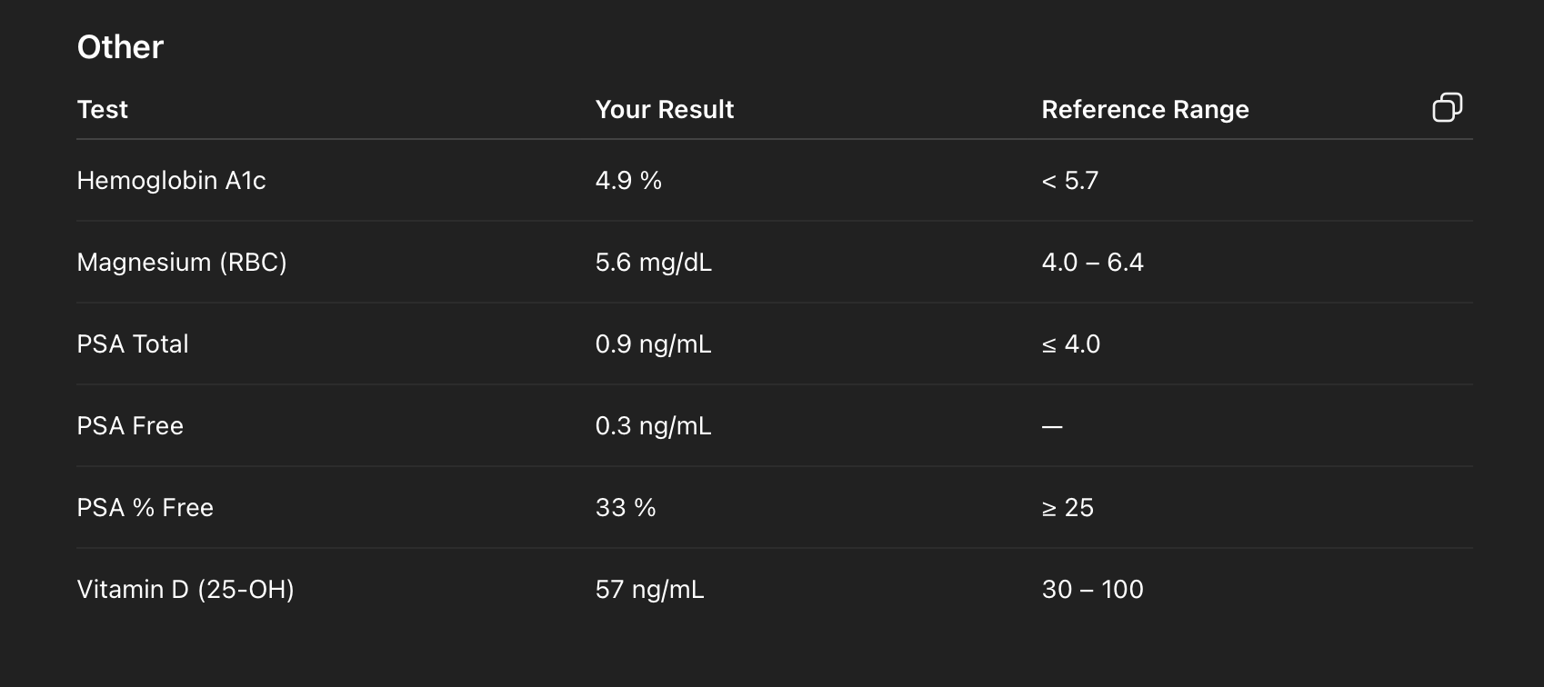Click the 30 – 100 reference range
This screenshot has height=687, width=1544.
pyautogui.click(x=1092, y=590)
